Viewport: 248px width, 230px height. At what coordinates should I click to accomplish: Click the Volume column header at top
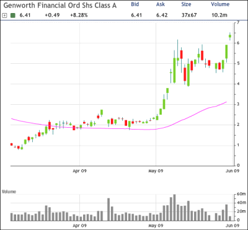tap(220, 4)
